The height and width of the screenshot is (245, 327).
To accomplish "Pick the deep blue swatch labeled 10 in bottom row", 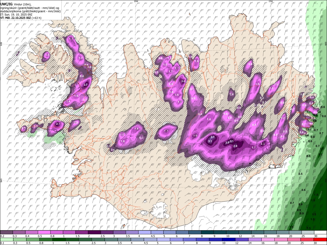I will point(229,240).
